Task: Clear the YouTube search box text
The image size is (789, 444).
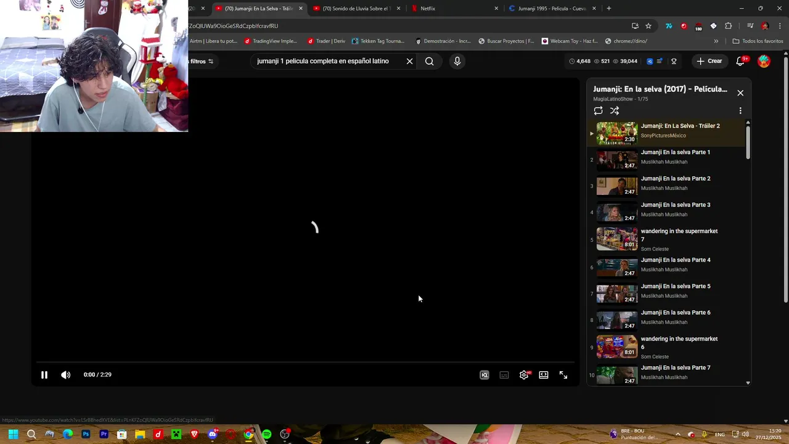Action: [x=409, y=61]
